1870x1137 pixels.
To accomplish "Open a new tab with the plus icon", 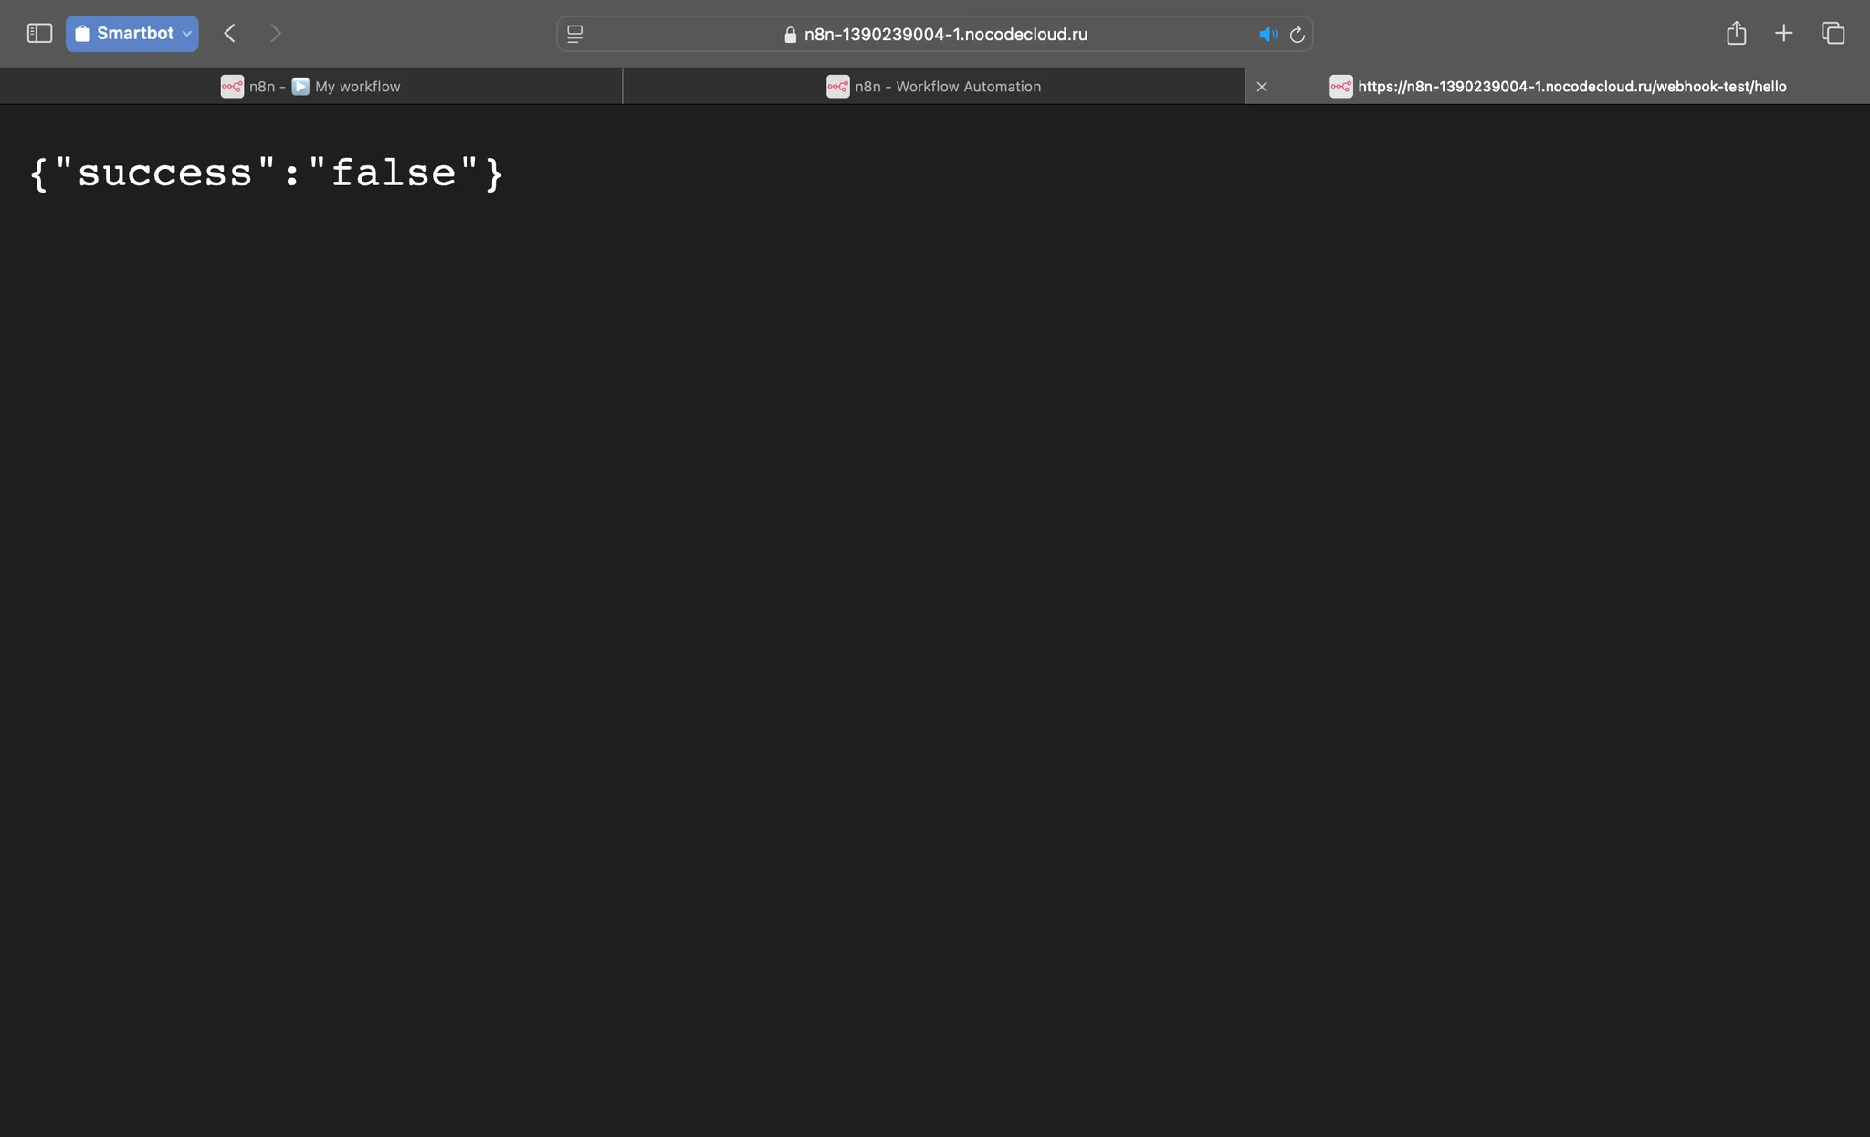I will 1783,34.
